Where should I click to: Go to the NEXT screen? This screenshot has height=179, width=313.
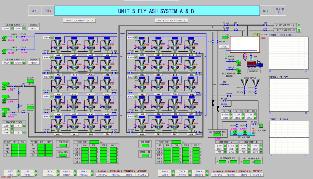pyautogui.click(x=266, y=11)
